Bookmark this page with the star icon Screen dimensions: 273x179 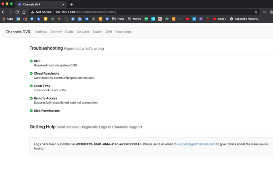(256, 12)
